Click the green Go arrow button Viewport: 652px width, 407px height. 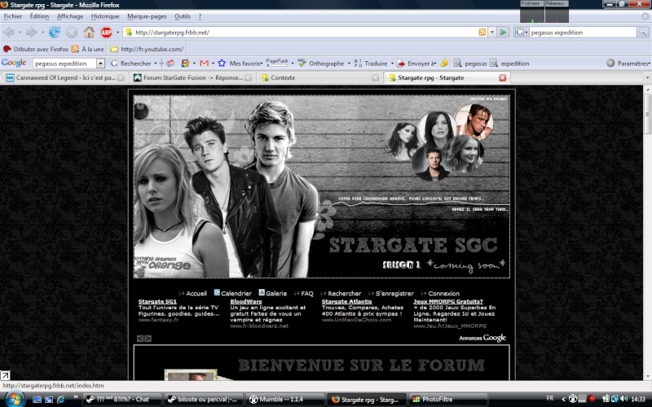tap(503, 32)
